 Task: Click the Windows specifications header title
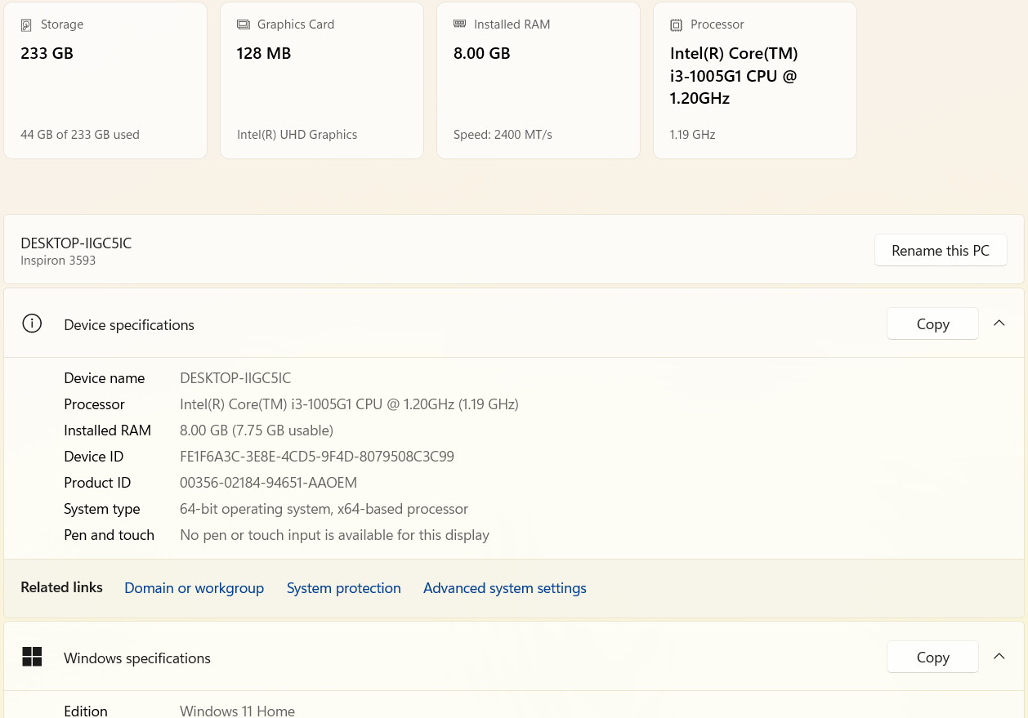click(x=137, y=658)
